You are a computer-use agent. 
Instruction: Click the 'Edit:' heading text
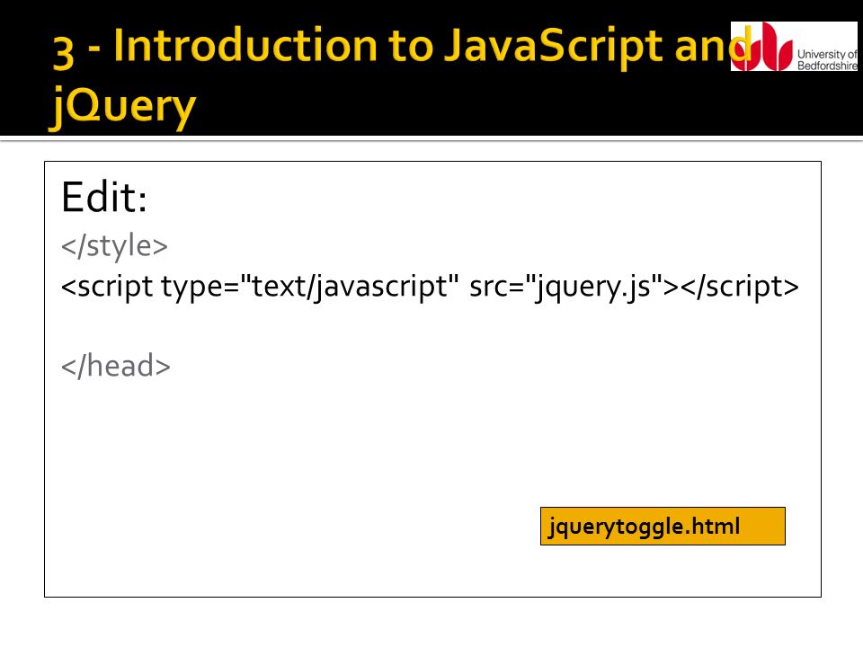104,197
